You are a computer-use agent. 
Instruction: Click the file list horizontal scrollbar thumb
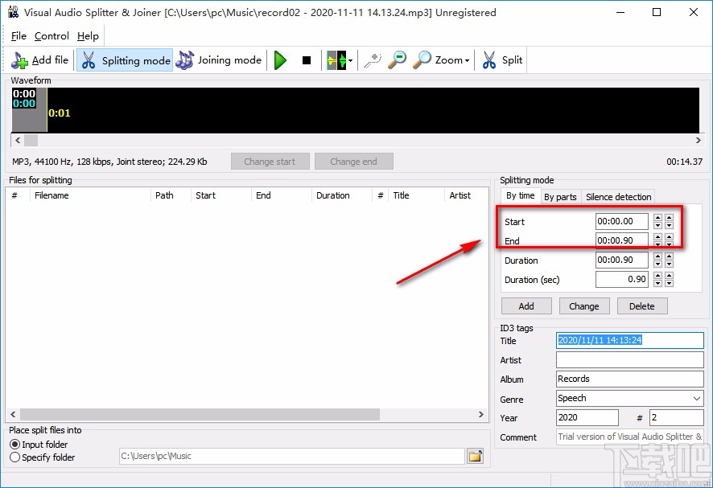pyautogui.click(x=200, y=414)
